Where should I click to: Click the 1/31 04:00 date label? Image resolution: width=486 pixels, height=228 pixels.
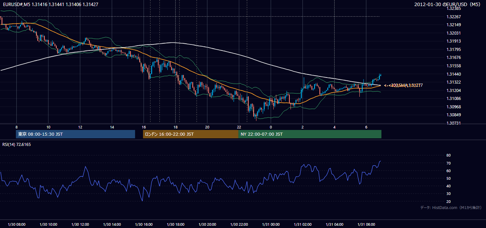(x=334, y=225)
